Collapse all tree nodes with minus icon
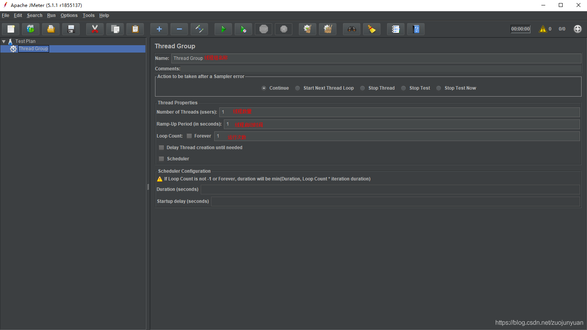Screen dimensions: 587x330 click(x=179, y=29)
